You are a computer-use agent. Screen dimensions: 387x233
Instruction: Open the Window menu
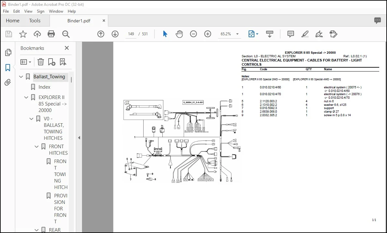[56, 11]
